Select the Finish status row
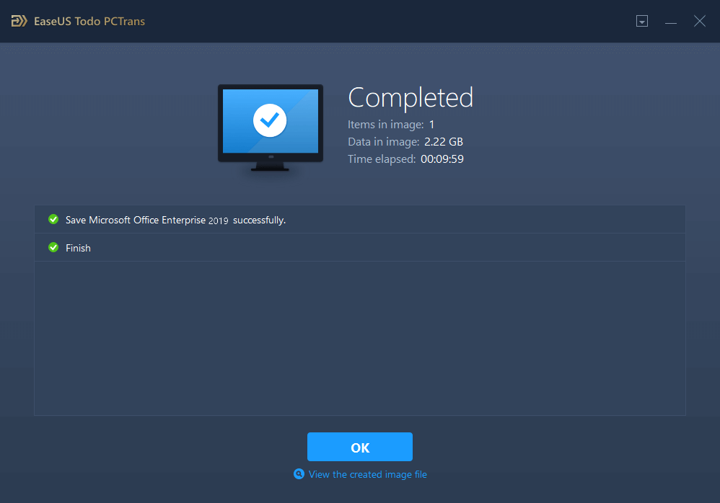Screen dimensions: 720x503 click(x=359, y=247)
